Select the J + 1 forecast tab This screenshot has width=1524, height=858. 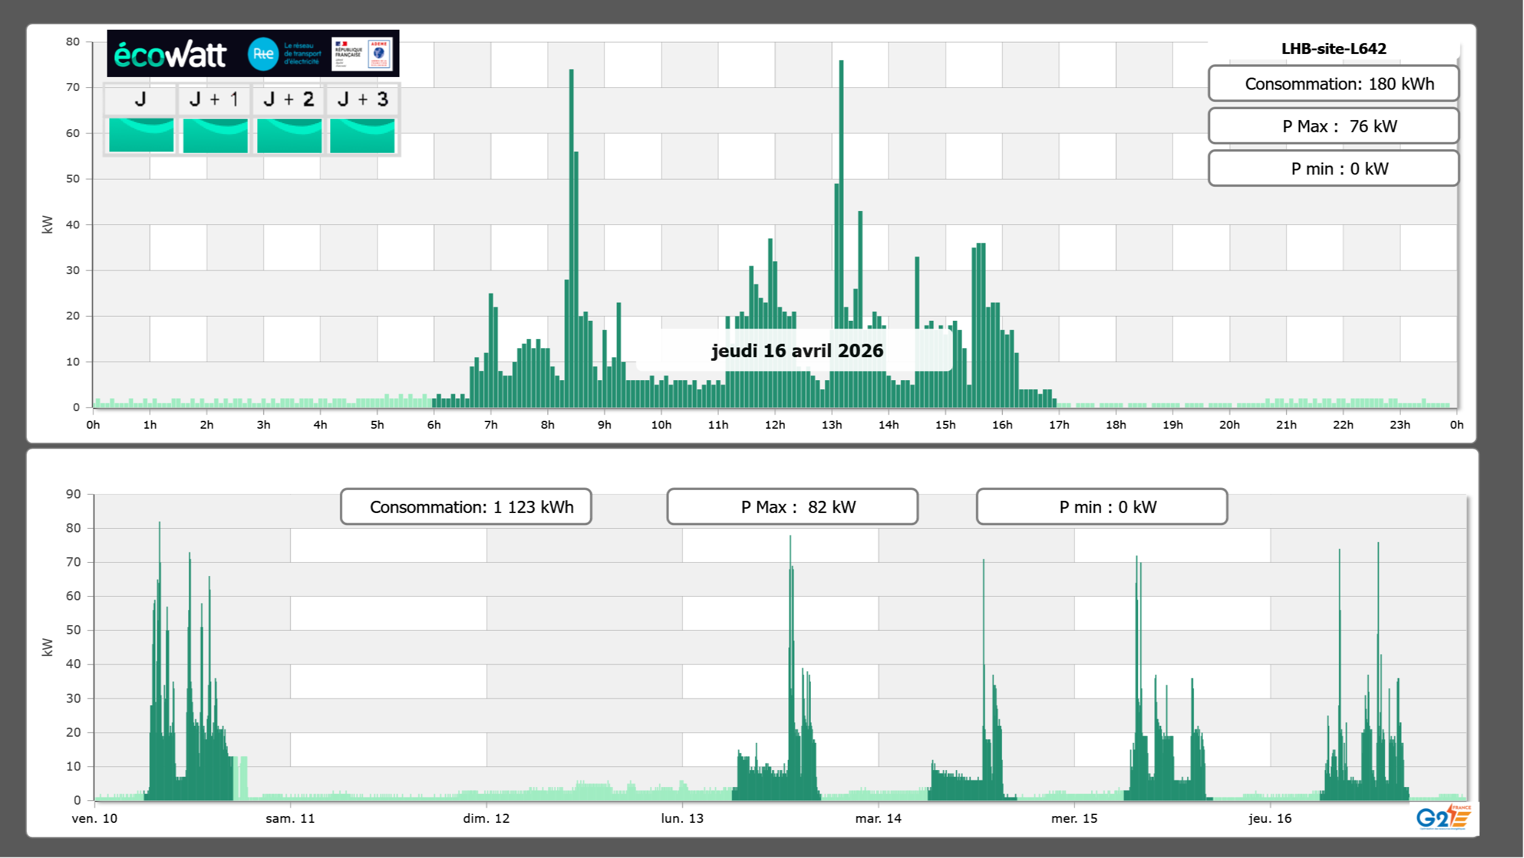click(214, 99)
